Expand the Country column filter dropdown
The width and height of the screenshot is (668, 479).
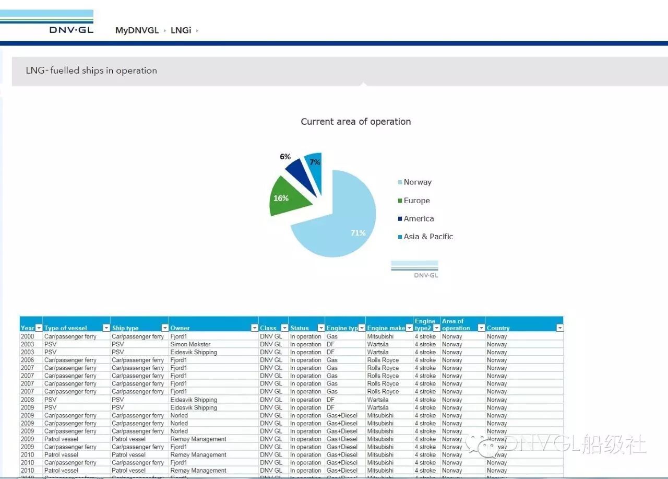[560, 328]
